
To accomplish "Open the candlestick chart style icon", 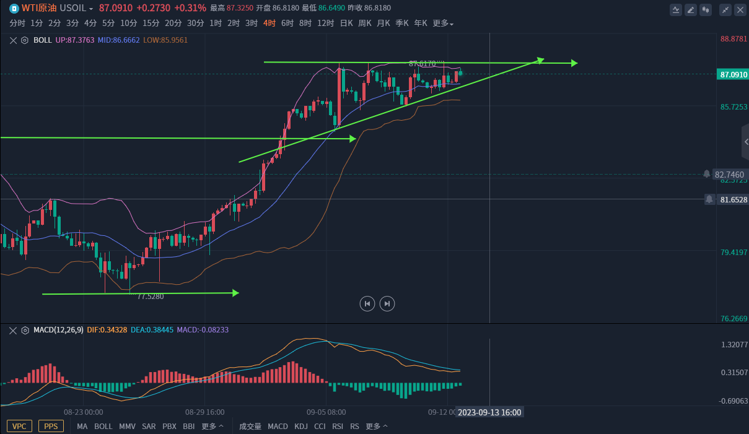I will 706,10.
